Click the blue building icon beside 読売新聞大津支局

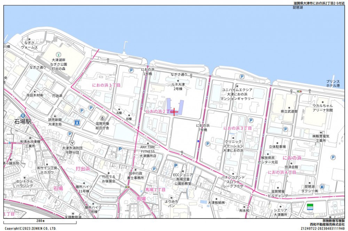77,122
